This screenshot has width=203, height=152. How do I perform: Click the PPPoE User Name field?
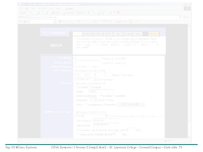[x=106, y=120]
